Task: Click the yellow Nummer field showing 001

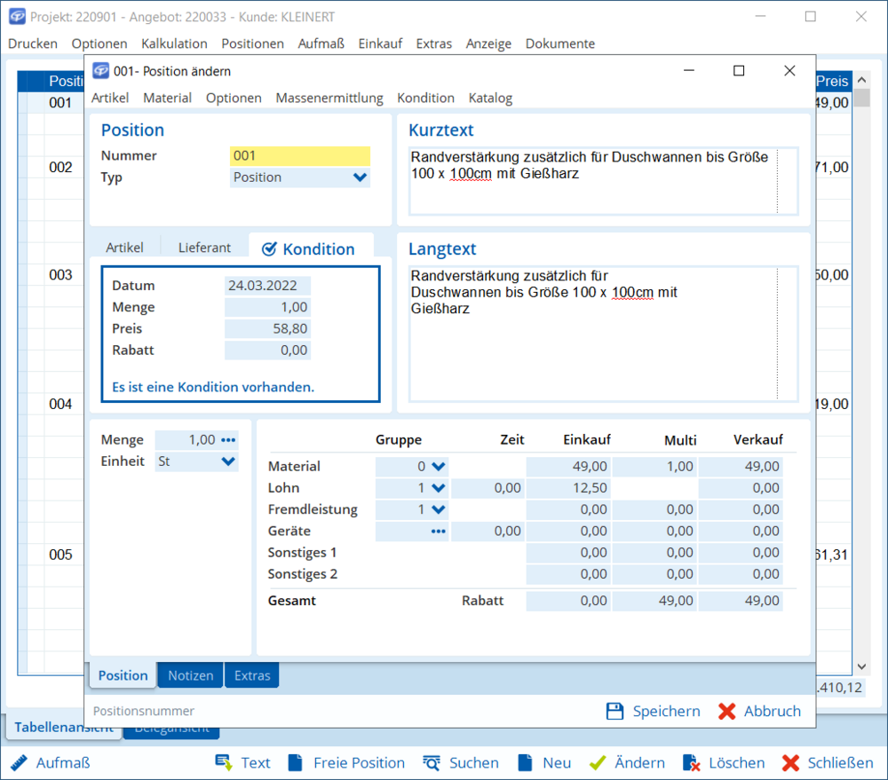Action: (x=300, y=155)
